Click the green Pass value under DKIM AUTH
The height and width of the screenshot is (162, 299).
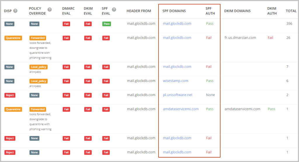[x=271, y=109]
